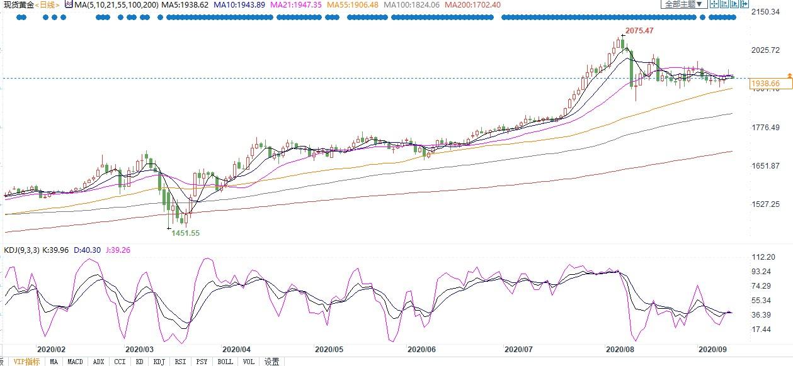The image size is (793, 366).
Task: Click the MA(5,10,21,55,100,200) parameters label
Action: 116,4
